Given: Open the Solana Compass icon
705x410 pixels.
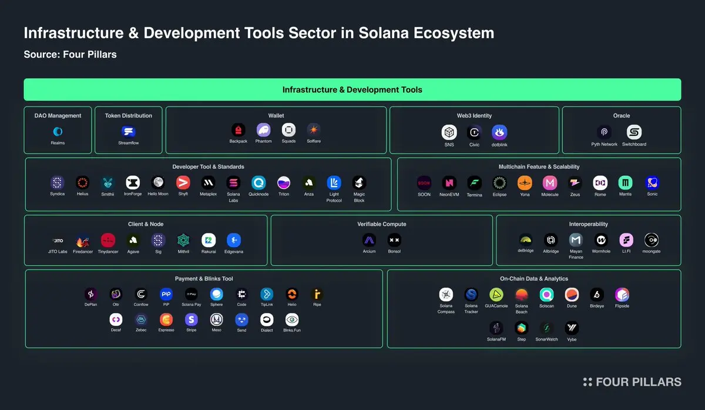Looking at the screenshot, I should (446, 295).
